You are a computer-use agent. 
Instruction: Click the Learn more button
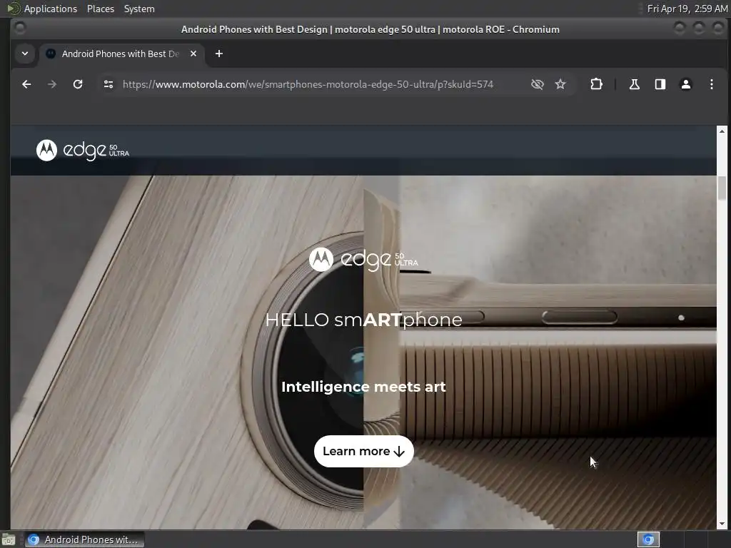point(363,451)
